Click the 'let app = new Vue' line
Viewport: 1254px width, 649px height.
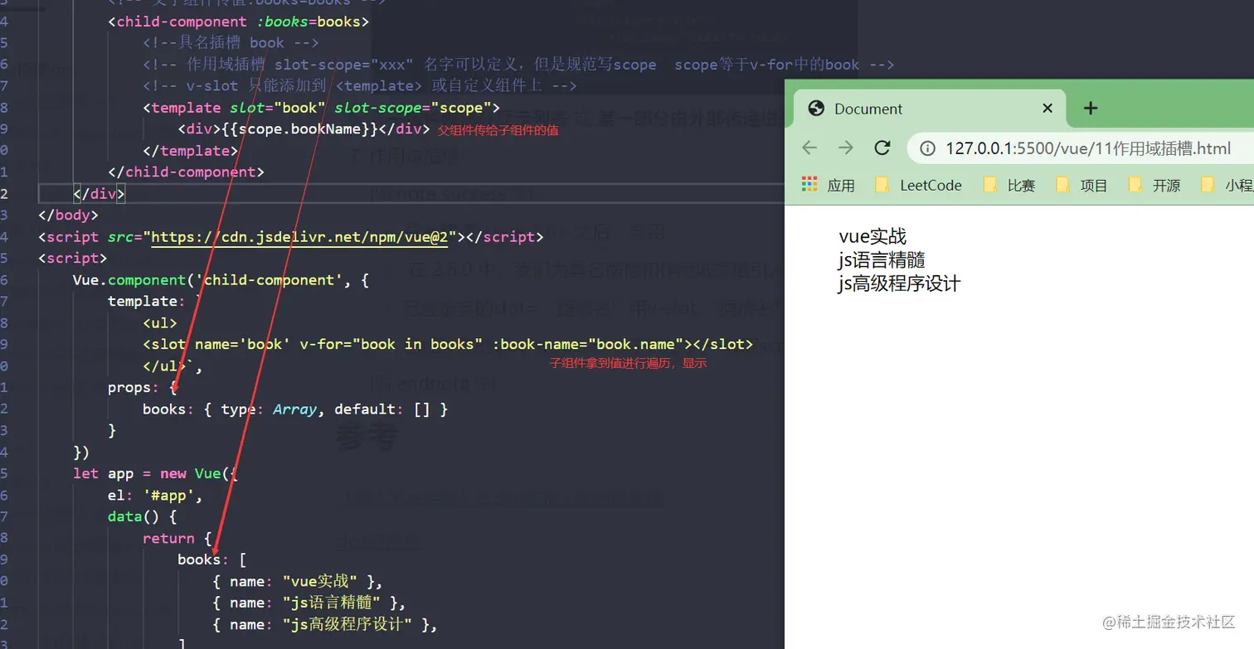(x=156, y=473)
